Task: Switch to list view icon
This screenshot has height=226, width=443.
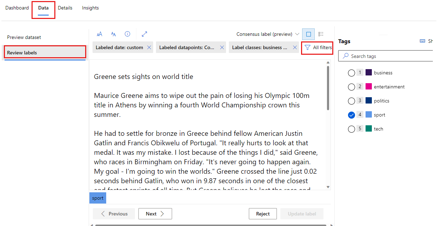Action: click(x=321, y=34)
